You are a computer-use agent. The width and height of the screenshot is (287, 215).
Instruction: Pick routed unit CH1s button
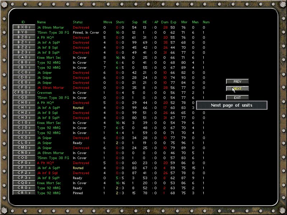click(x=24, y=107)
